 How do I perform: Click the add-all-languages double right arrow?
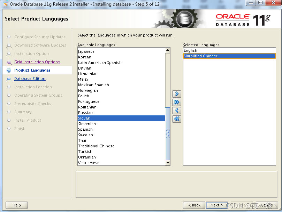[177, 102]
